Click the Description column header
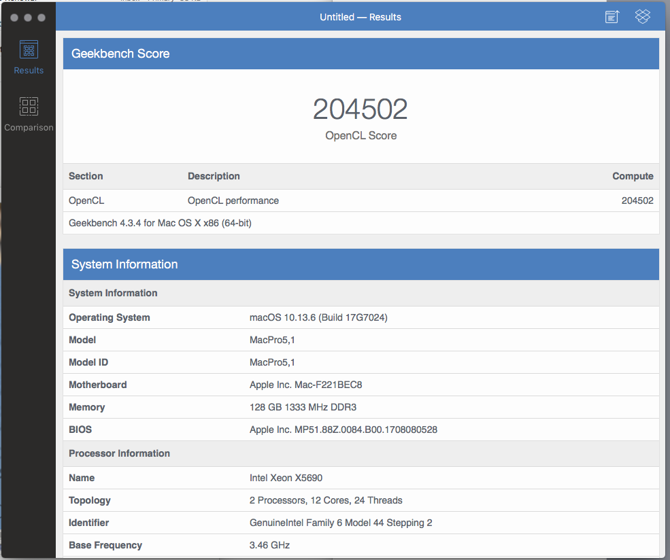 click(x=214, y=176)
